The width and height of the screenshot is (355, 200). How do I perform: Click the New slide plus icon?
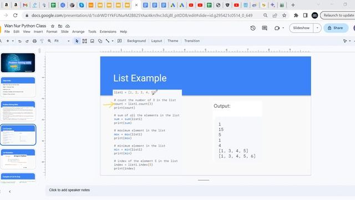[8, 41]
